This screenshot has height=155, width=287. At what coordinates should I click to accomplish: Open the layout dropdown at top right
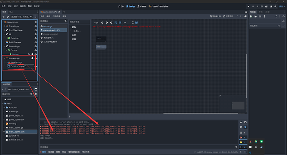tap(282, 6)
